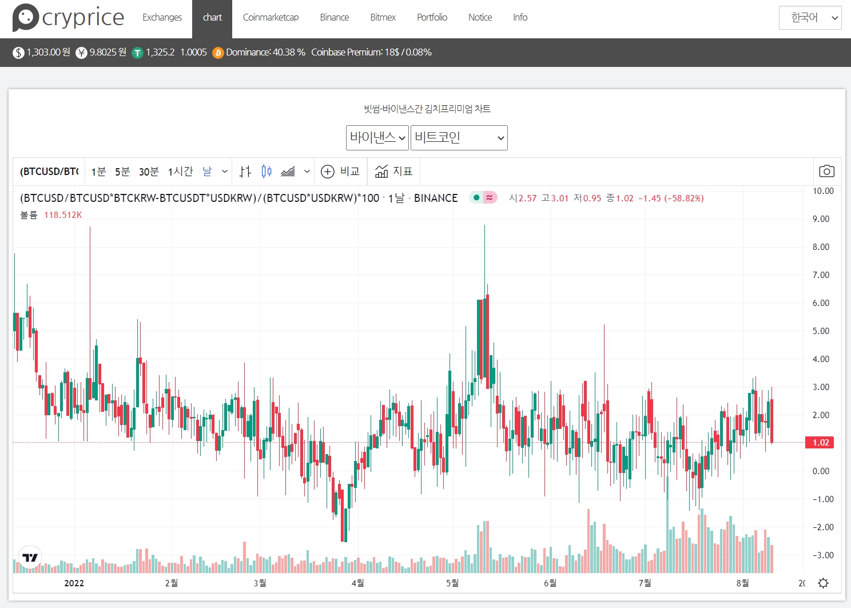Click the Coinbase Premium text
The width and height of the screenshot is (851, 608).
[371, 52]
